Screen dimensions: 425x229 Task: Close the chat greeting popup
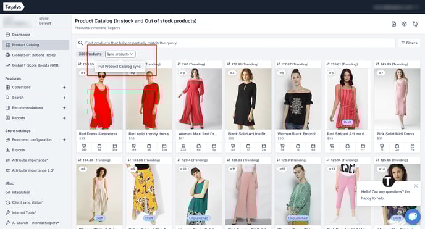click(416, 186)
